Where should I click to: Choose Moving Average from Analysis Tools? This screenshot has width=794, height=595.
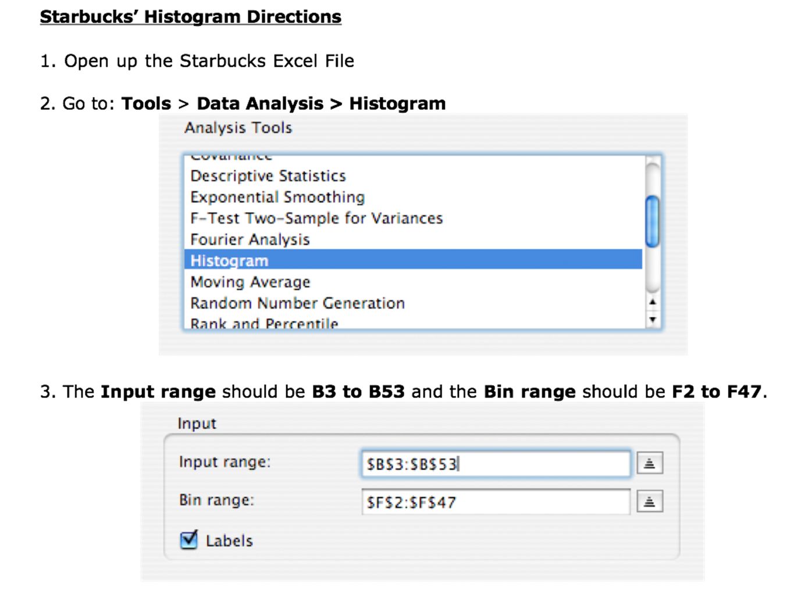[x=414, y=282]
